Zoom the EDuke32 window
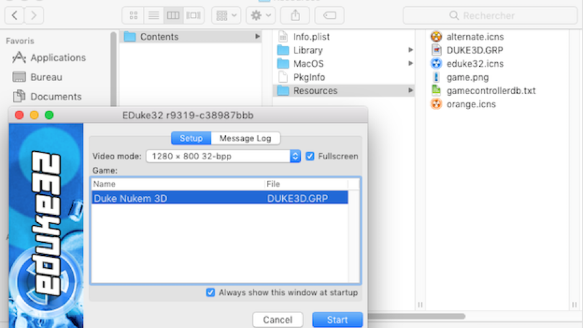This screenshot has height=328, width=583. click(x=49, y=115)
